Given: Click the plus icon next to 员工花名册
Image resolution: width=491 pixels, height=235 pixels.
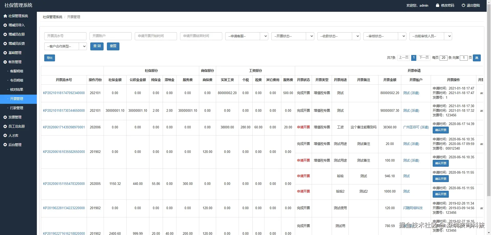Looking at the screenshot, I should point(5,127).
